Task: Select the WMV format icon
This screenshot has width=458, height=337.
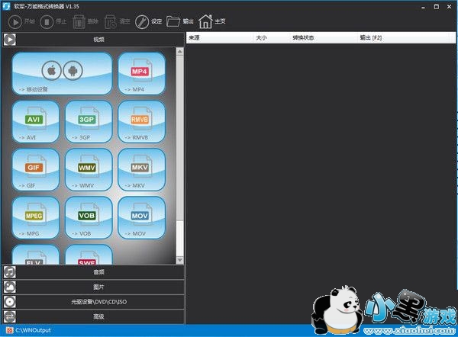Action: 89,170
